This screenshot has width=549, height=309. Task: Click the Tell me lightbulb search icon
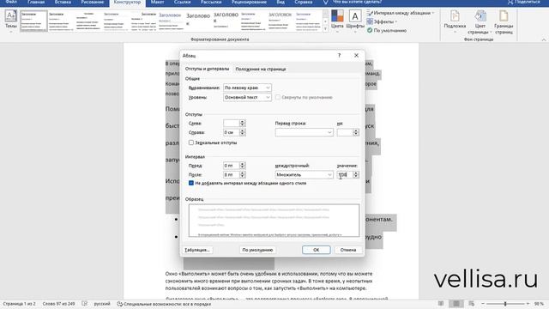click(326, 3)
